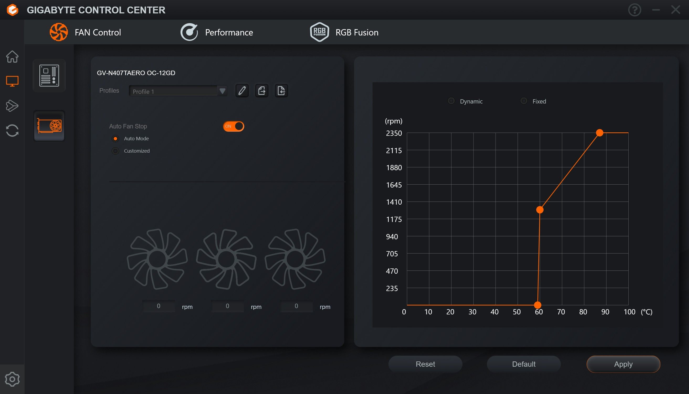Choose the Dynamic fan curve option
The image size is (689, 394).
point(451,101)
